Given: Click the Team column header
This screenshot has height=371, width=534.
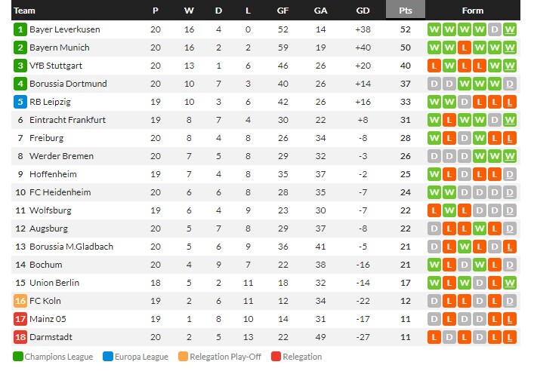Looking at the screenshot, I should coord(24,11).
